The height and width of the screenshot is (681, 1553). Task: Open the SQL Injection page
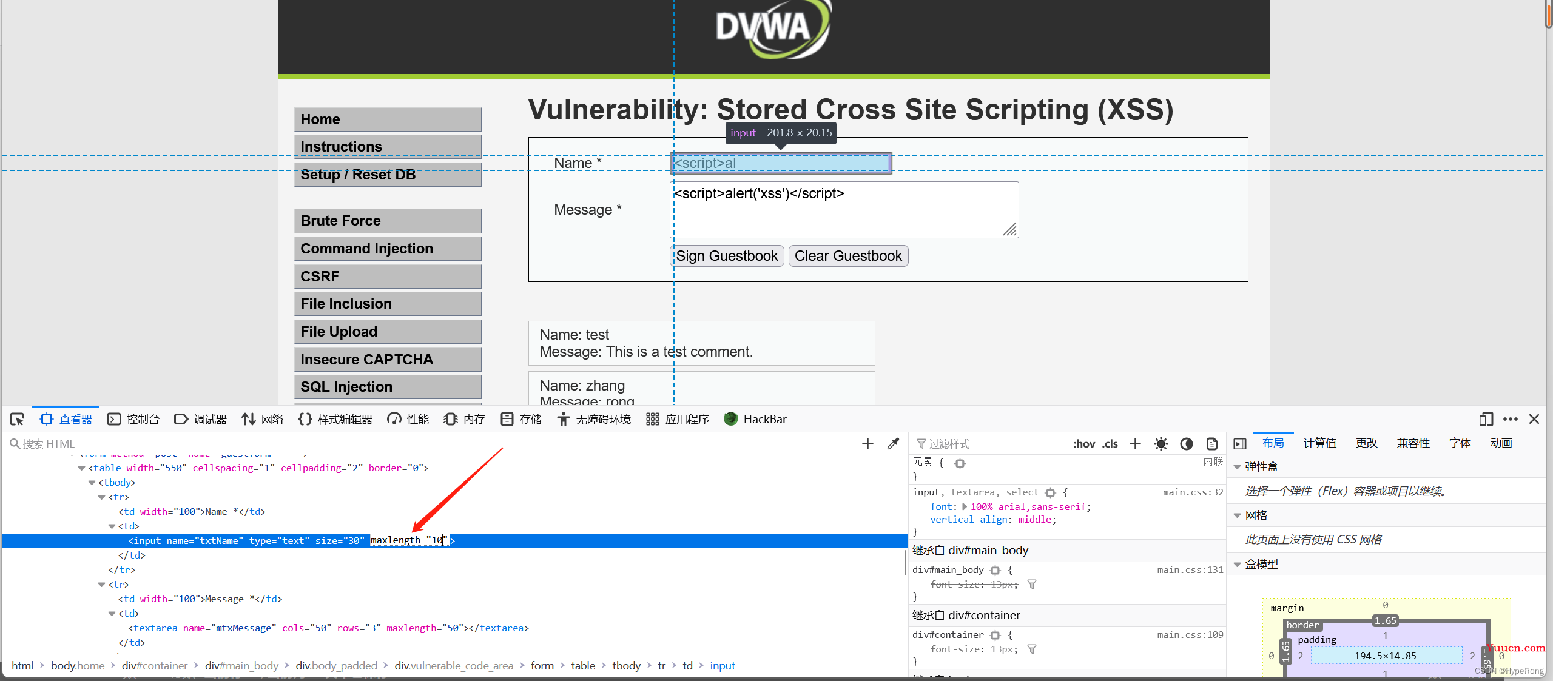[388, 387]
